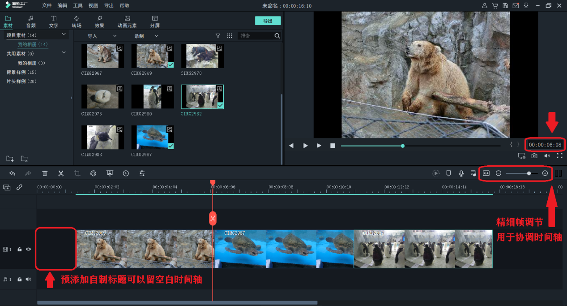Add a marker using the marker icon
Screen dimensions: 567x306
click(x=448, y=173)
